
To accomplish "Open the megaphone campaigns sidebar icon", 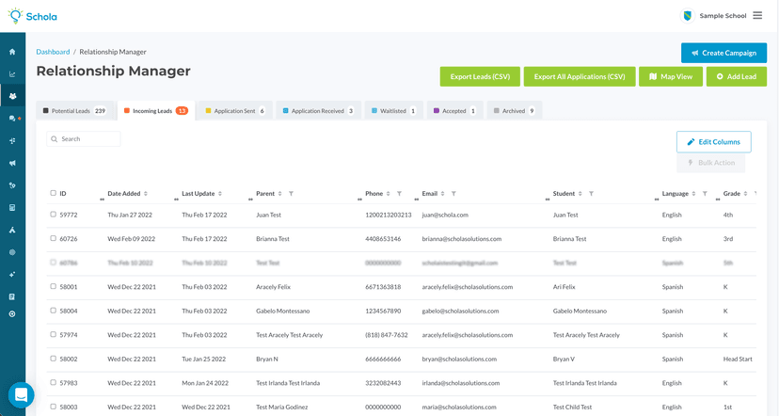I will pyautogui.click(x=12, y=163).
